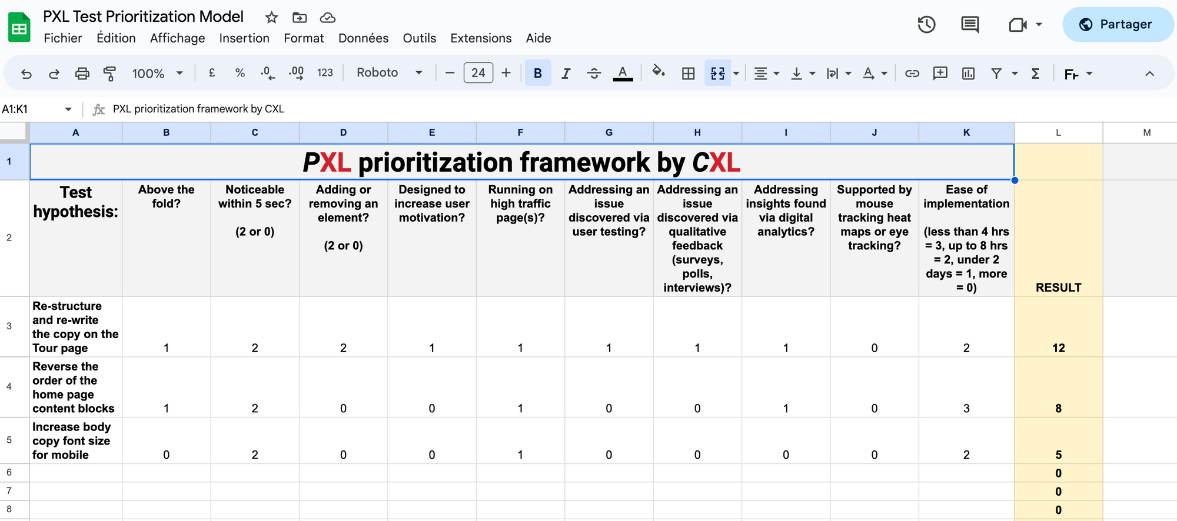Open comments history icon
Viewport: 1177px width, 521px height.
click(970, 24)
